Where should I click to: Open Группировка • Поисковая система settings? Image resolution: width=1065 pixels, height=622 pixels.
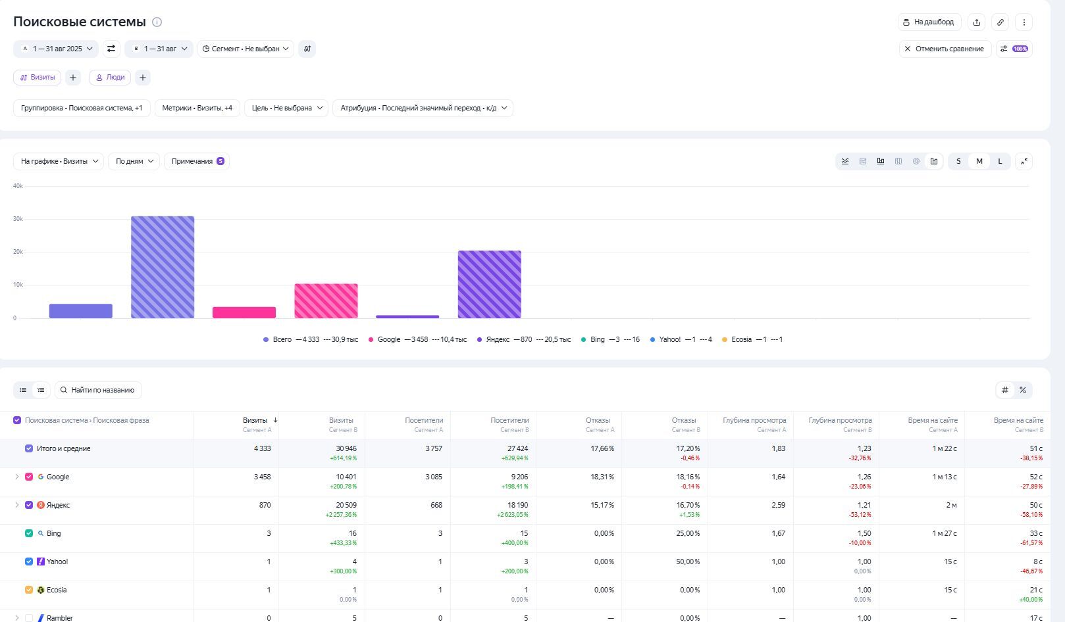point(82,108)
